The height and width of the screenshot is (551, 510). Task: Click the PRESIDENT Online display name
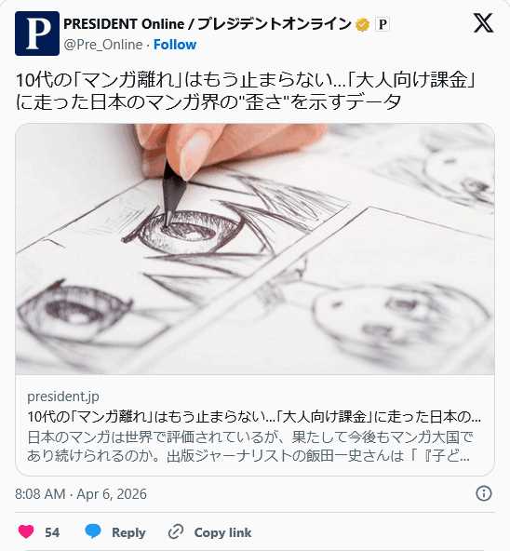coord(208,24)
